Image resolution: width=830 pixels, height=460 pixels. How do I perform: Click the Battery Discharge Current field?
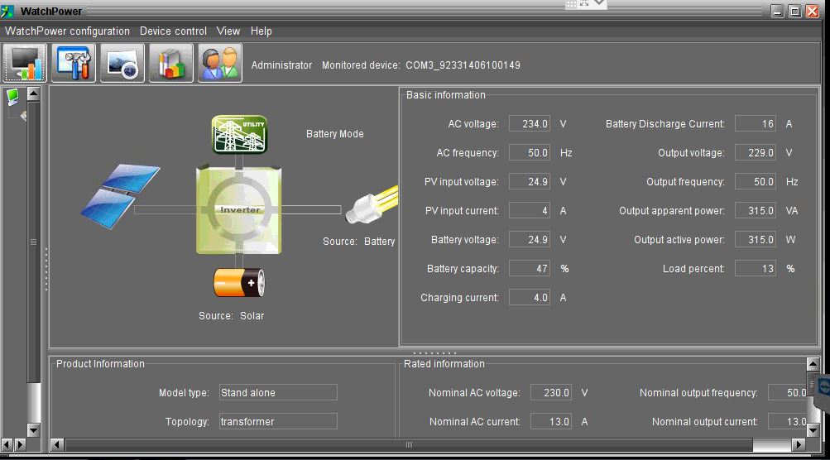coord(756,124)
